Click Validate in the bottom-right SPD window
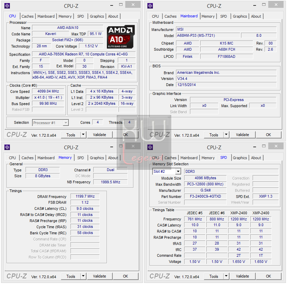Viewport: 288px width, 285px height. tap(242, 276)
